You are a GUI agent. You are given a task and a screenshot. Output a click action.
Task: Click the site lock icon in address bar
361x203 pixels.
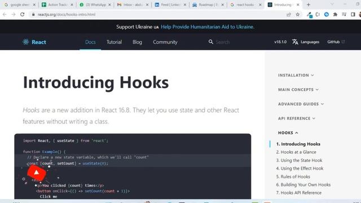(33, 15)
